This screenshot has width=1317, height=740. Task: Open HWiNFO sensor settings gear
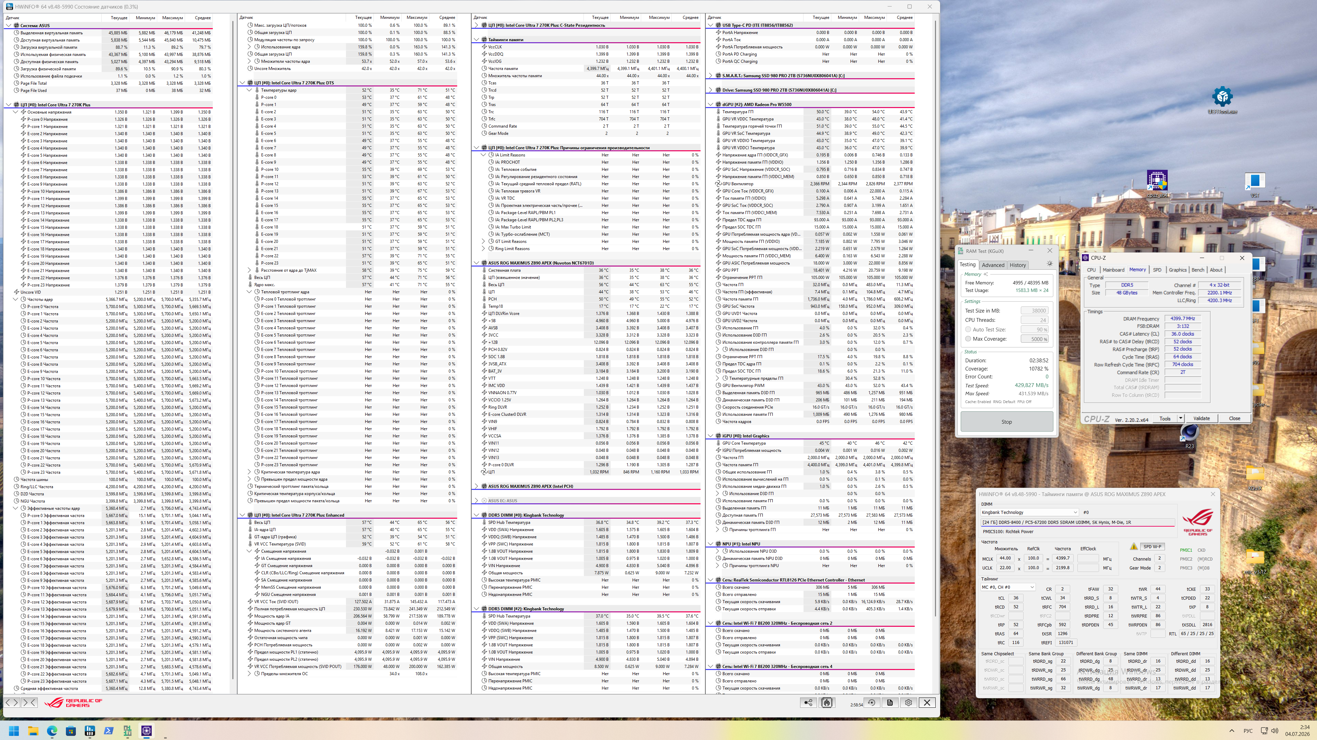pos(909,703)
